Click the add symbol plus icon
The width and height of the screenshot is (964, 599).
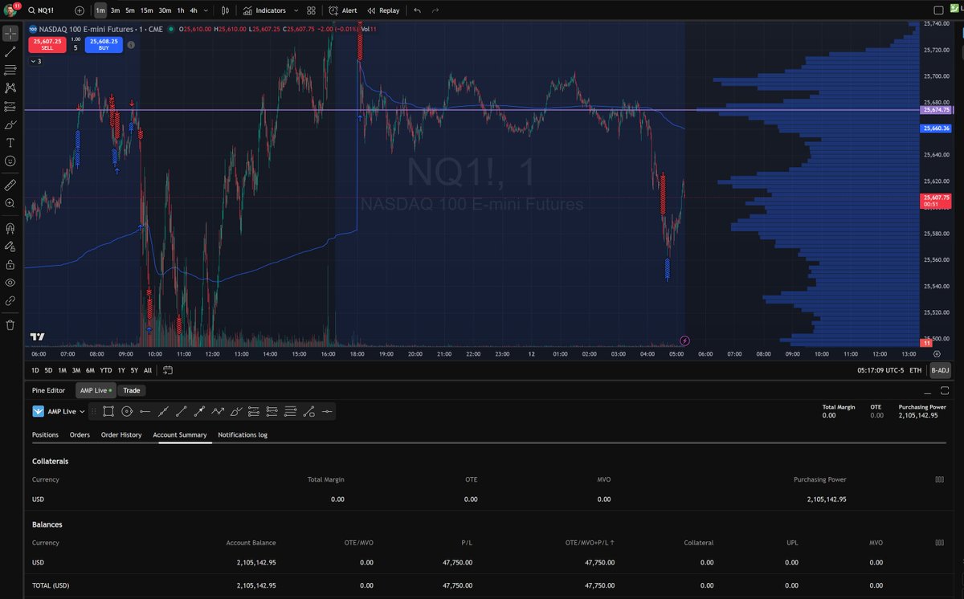(x=79, y=10)
